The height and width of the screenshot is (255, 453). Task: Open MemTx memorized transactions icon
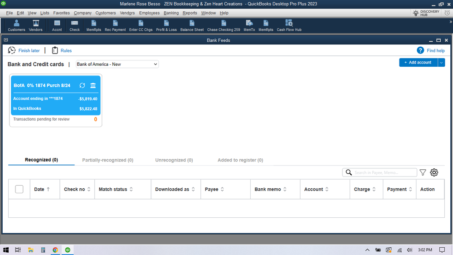coord(249,25)
